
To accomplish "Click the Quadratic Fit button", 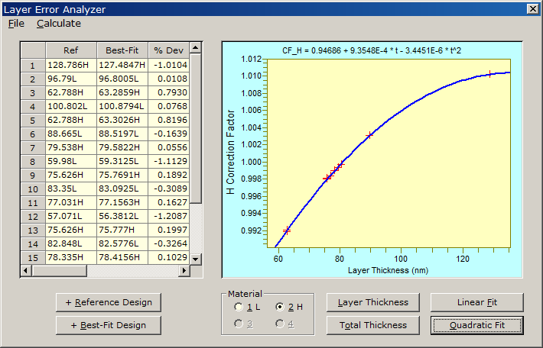I will [477, 325].
